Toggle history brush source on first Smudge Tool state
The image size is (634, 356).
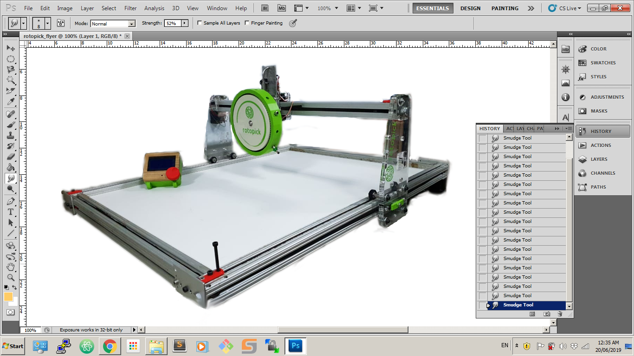pyautogui.click(x=483, y=138)
